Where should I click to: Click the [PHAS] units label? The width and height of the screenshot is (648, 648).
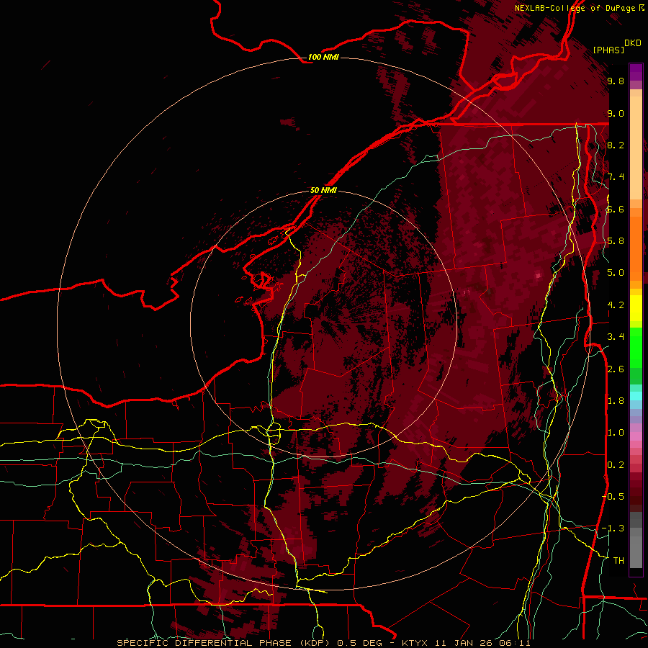point(608,50)
